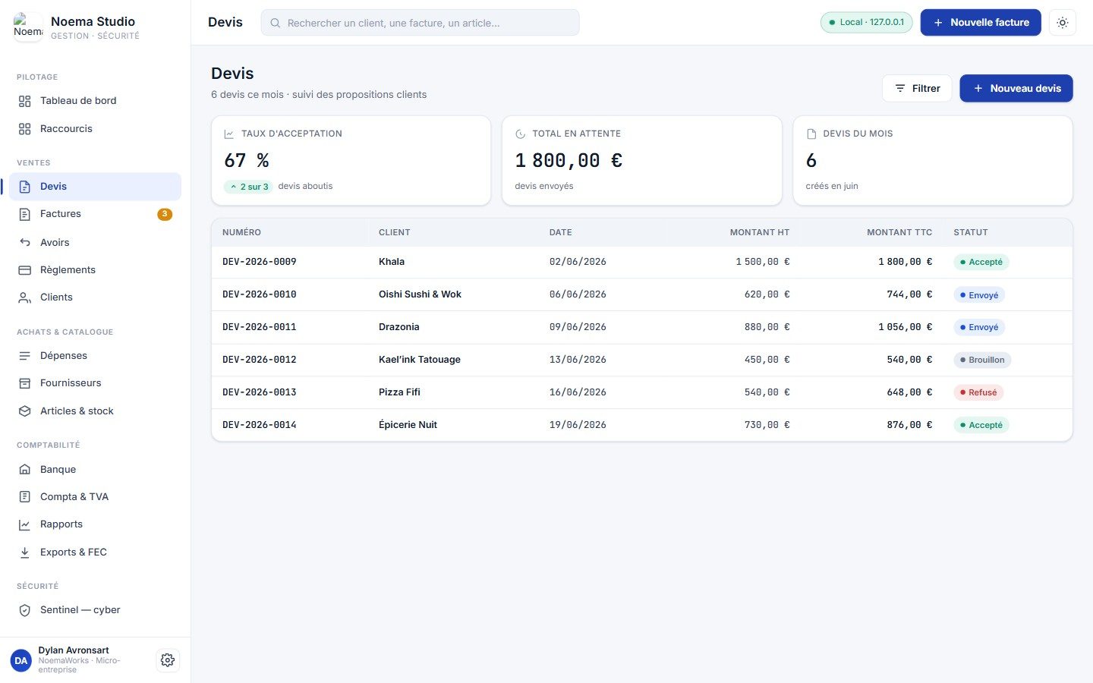Click the Règlements card icon
Screen dimensions: 1093x683
pyautogui.click(x=24, y=270)
